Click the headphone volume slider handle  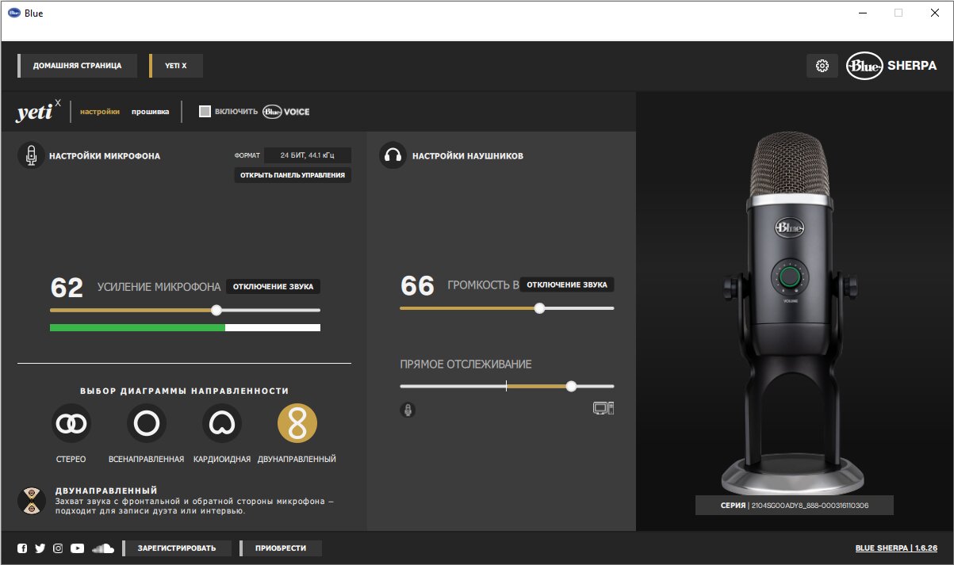point(539,308)
